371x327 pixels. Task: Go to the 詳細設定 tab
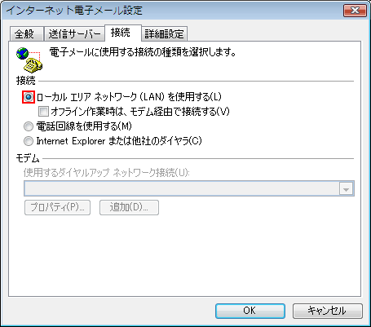[x=164, y=34]
